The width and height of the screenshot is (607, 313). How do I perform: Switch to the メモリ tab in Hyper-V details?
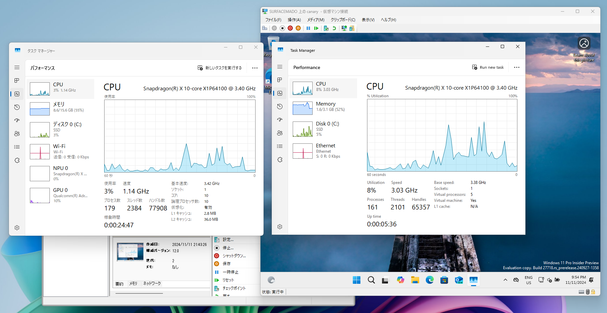pyautogui.click(x=133, y=284)
